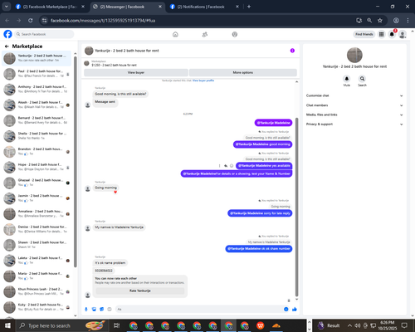This screenshot has width=415, height=332.
Task: Switch to Notifications browser tab
Action: point(204,7)
